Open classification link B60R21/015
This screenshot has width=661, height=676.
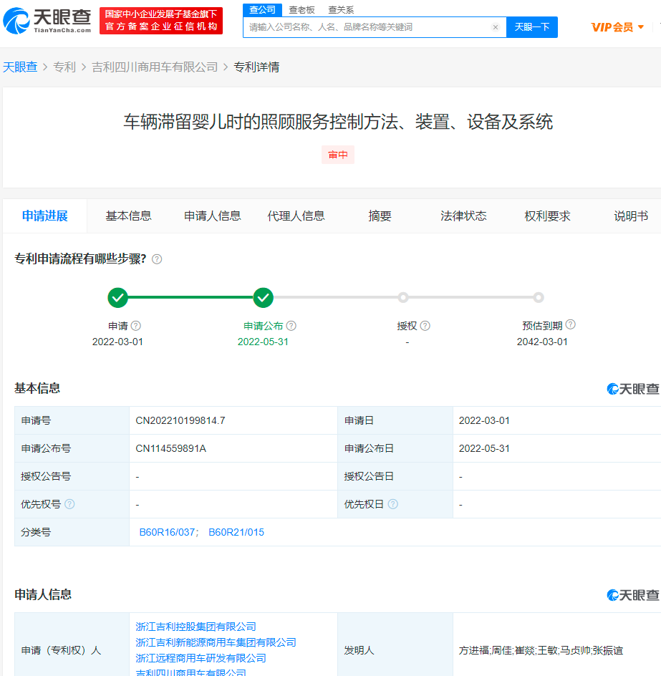coord(236,533)
